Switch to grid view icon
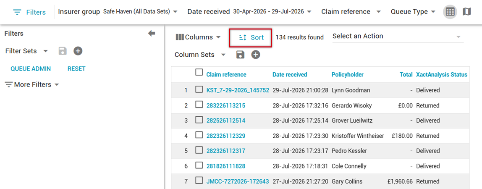The height and width of the screenshot is (189, 482). tap(450, 12)
